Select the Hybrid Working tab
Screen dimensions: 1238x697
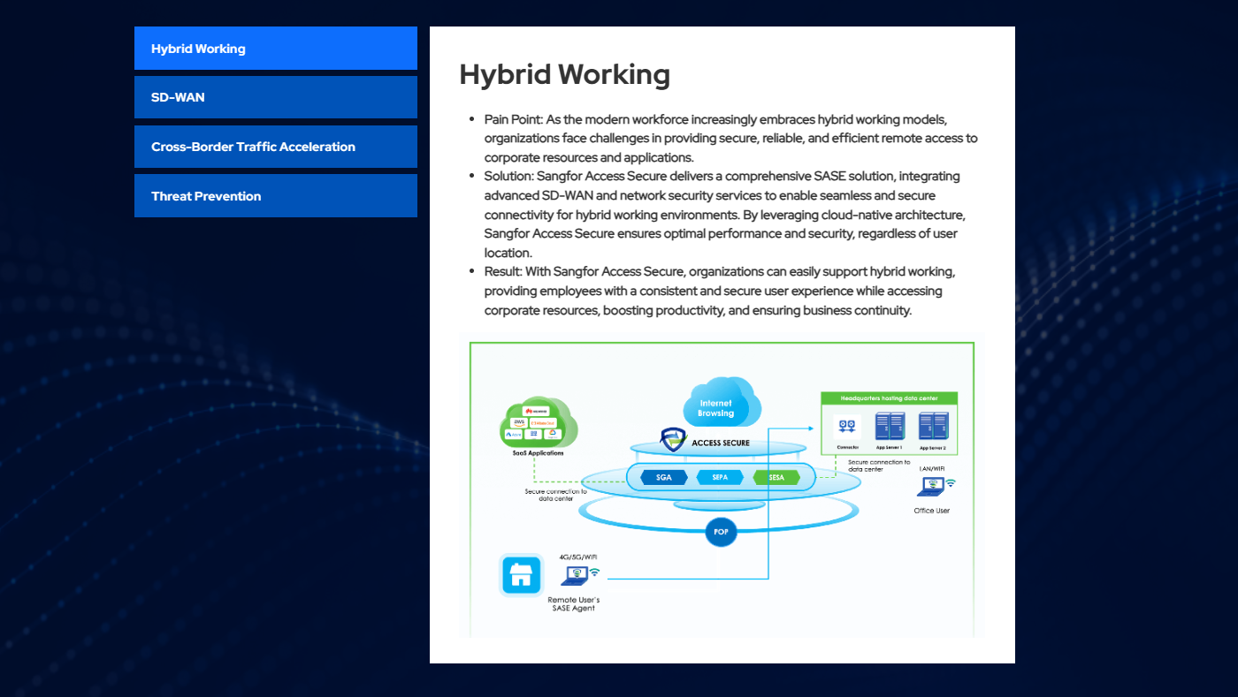tap(275, 49)
